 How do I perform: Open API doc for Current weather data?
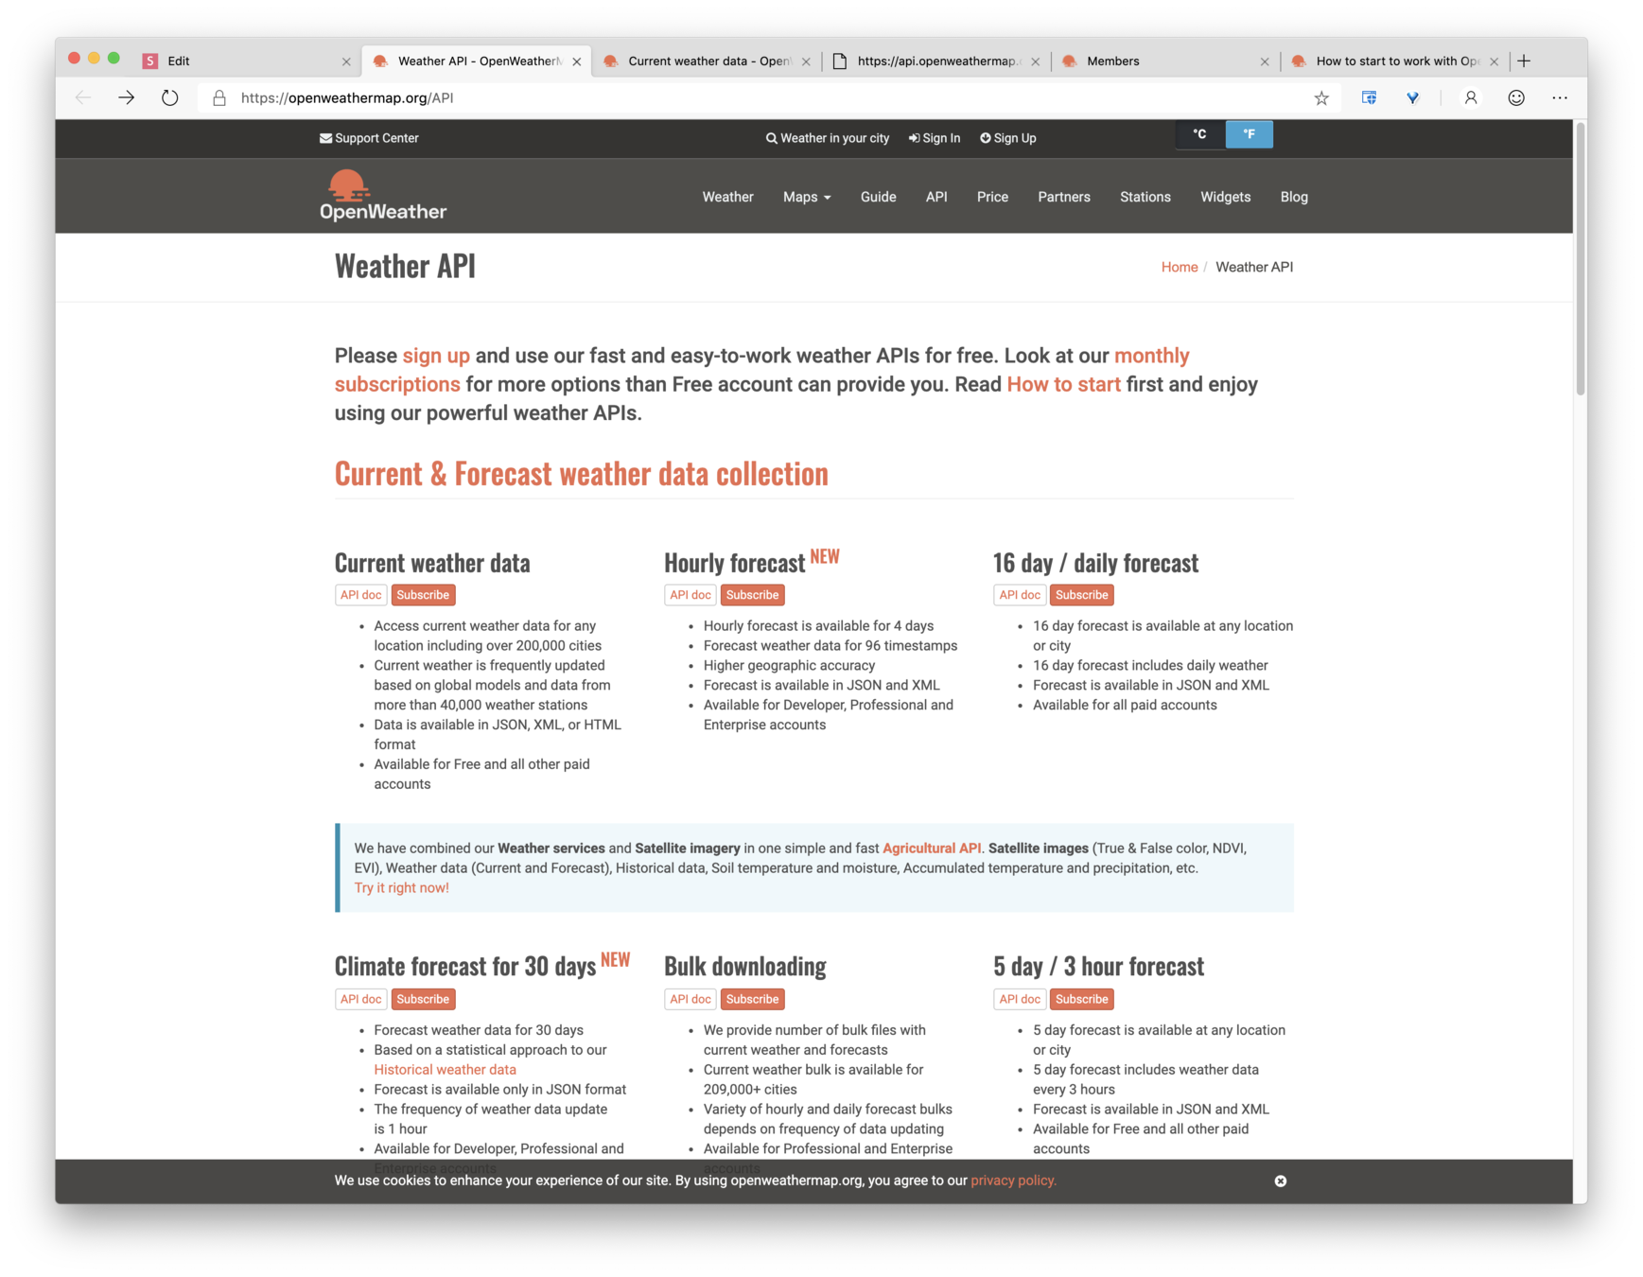[x=360, y=595]
